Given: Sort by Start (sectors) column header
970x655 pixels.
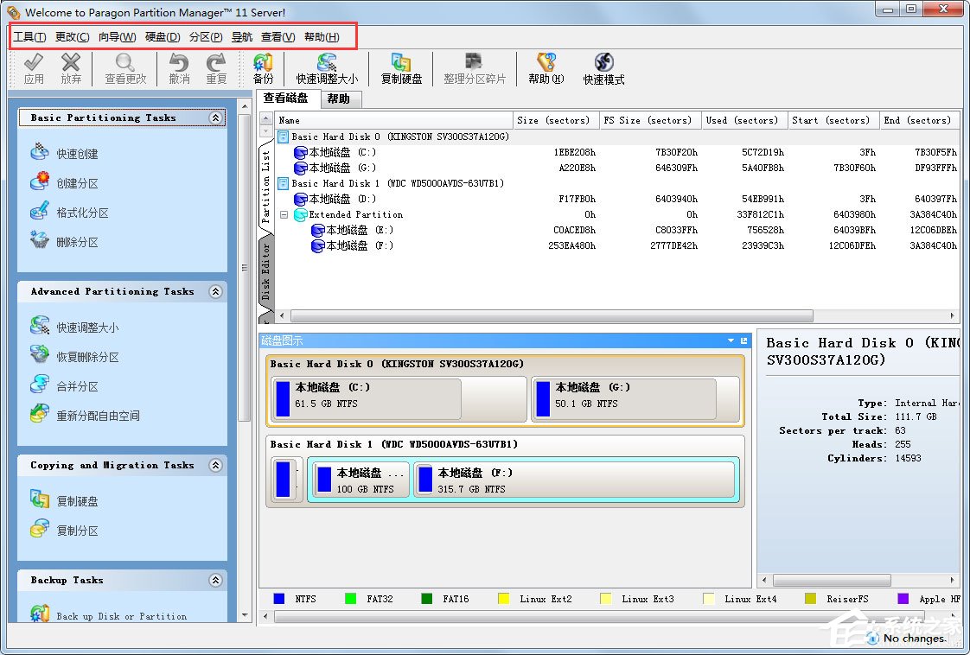Looking at the screenshot, I should pos(833,120).
